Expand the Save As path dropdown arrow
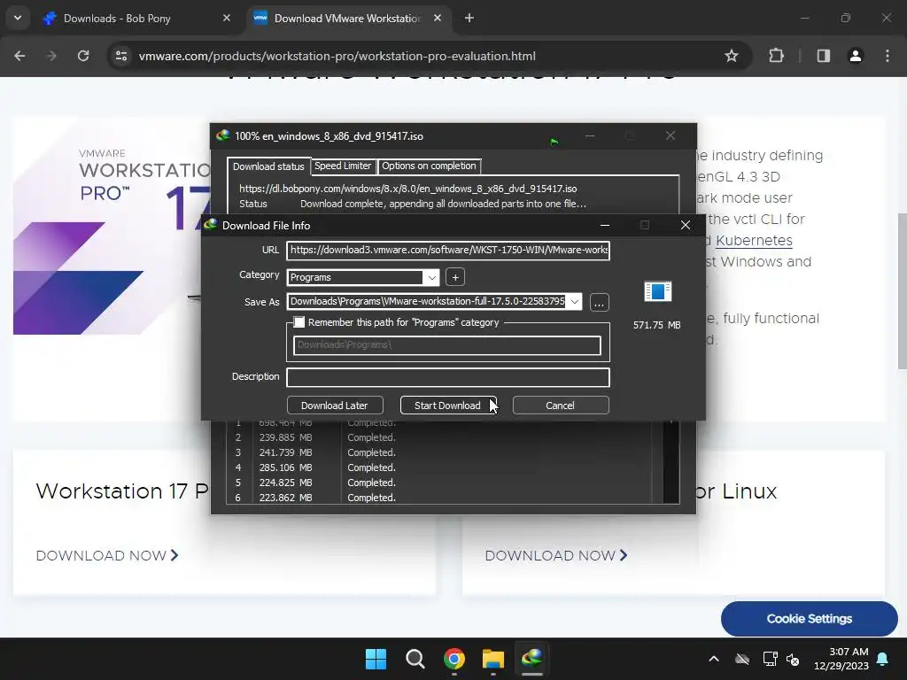 coord(574,301)
